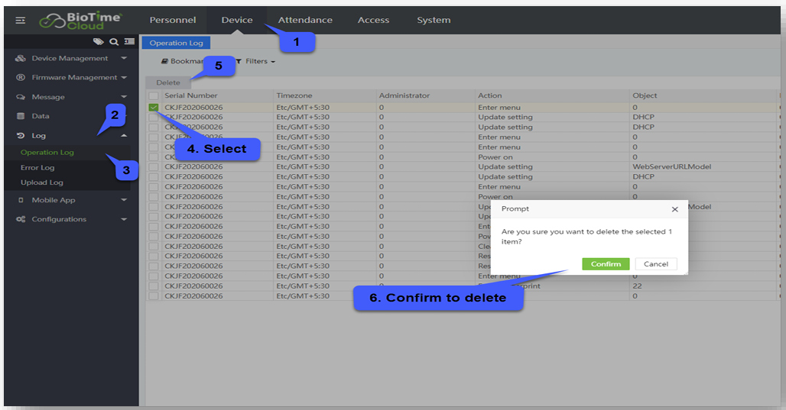The height and width of the screenshot is (410, 786).
Task: Click the Message speech bubble icon
Action: coord(21,98)
